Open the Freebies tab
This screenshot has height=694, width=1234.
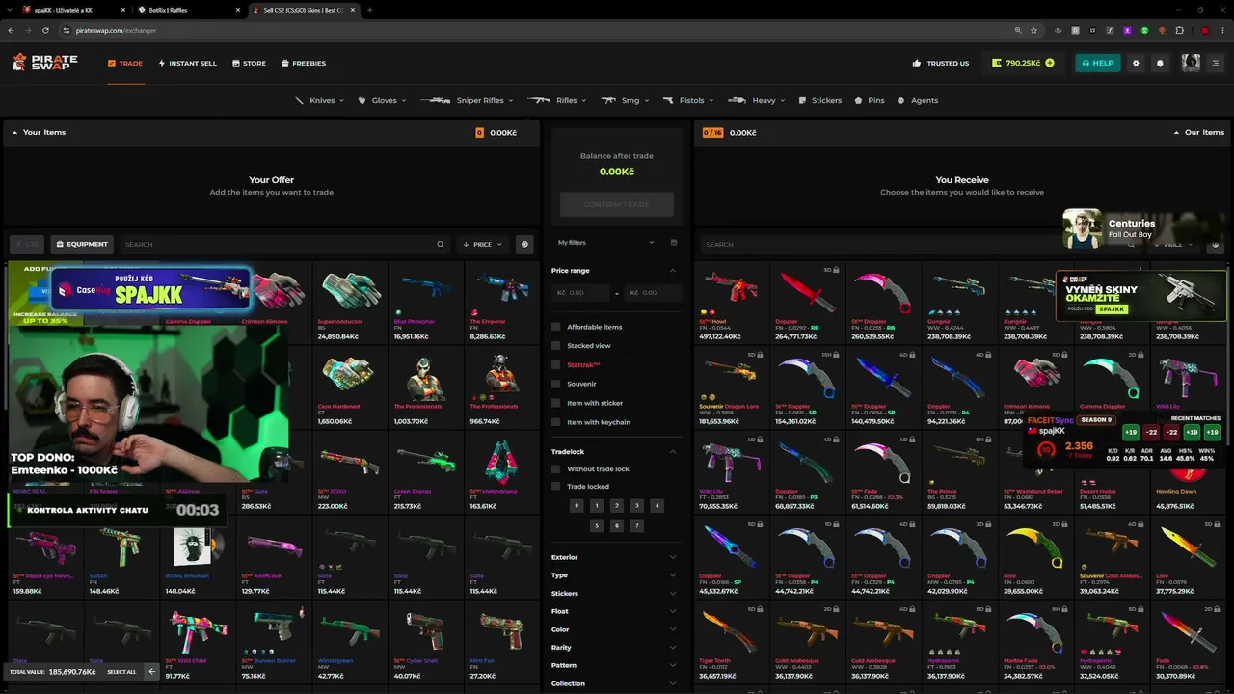(304, 64)
